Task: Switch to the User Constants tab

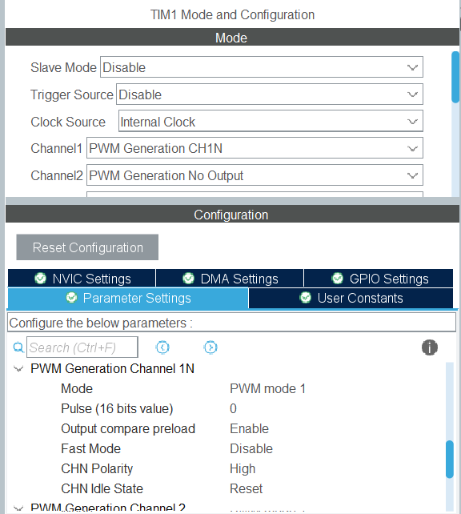Action: pos(351,298)
